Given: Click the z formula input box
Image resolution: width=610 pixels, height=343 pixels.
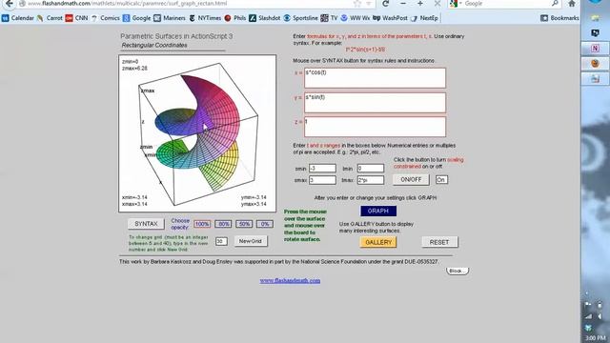Looking at the screenshot, I should [x=375, y=127].
